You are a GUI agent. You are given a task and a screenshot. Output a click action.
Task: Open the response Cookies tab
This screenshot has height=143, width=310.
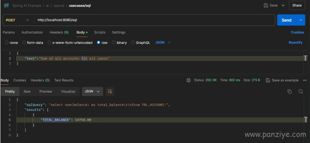point(20,80)
